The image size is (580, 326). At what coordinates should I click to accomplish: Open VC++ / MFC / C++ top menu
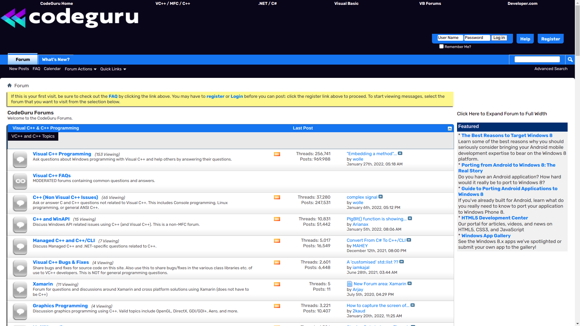pyautogui.click(x=173, y=4)
